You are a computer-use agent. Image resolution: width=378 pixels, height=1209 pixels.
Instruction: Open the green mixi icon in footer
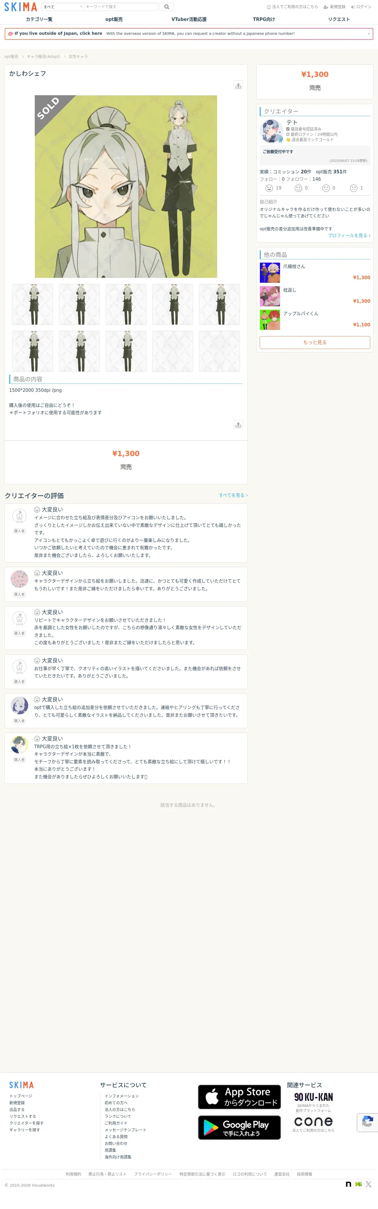point(358,1184)
